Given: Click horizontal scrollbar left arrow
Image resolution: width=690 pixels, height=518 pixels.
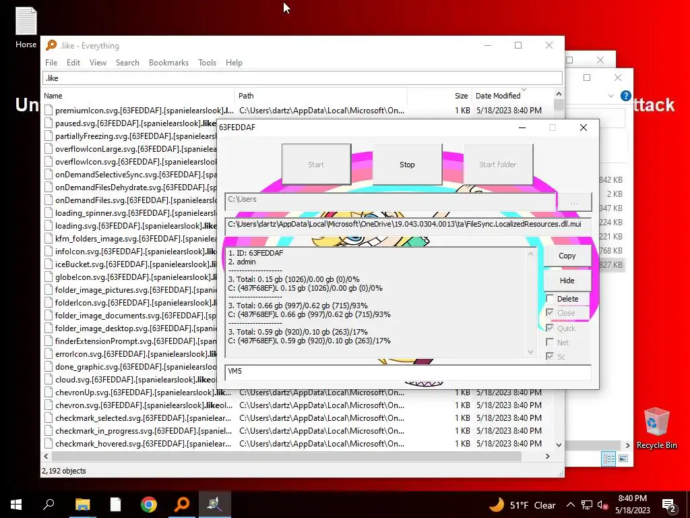Looking at the screenshot, I should coord(46,457).
